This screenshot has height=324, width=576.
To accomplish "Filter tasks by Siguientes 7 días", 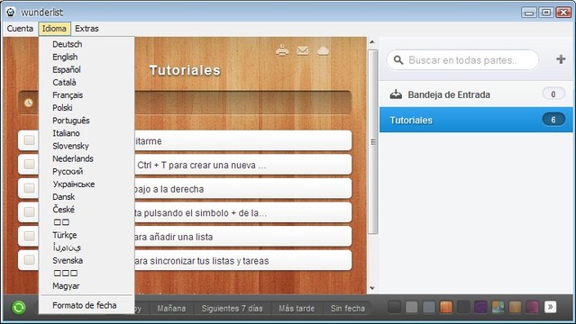I will coord(233,308).
